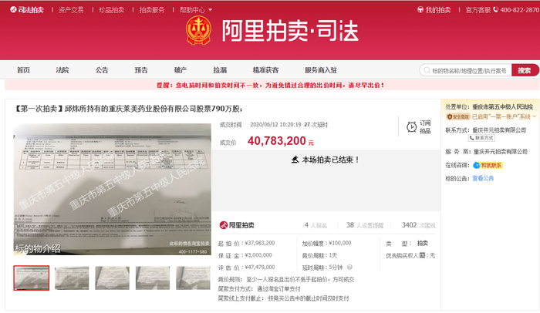540x313 pixels.
Task: Click the 4 人报名 count
Action: coord(316,225)
